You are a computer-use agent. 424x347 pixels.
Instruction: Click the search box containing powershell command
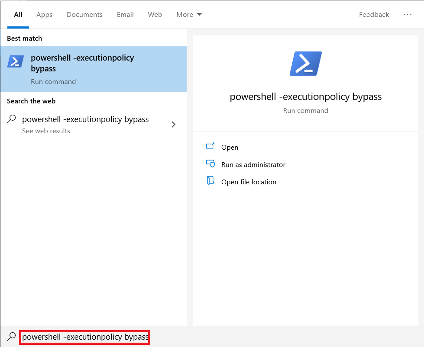(84, 337)
